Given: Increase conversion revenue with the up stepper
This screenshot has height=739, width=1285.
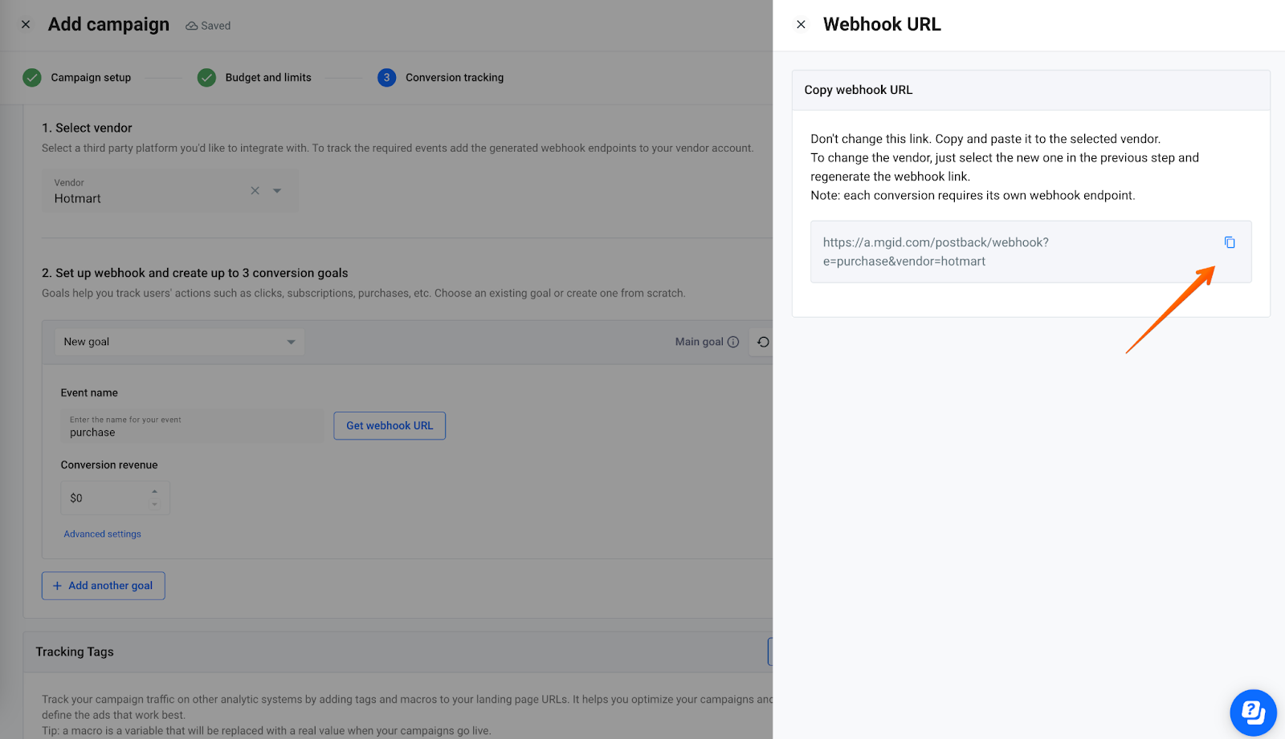Looking at the screenshot, I should [156, 492].
